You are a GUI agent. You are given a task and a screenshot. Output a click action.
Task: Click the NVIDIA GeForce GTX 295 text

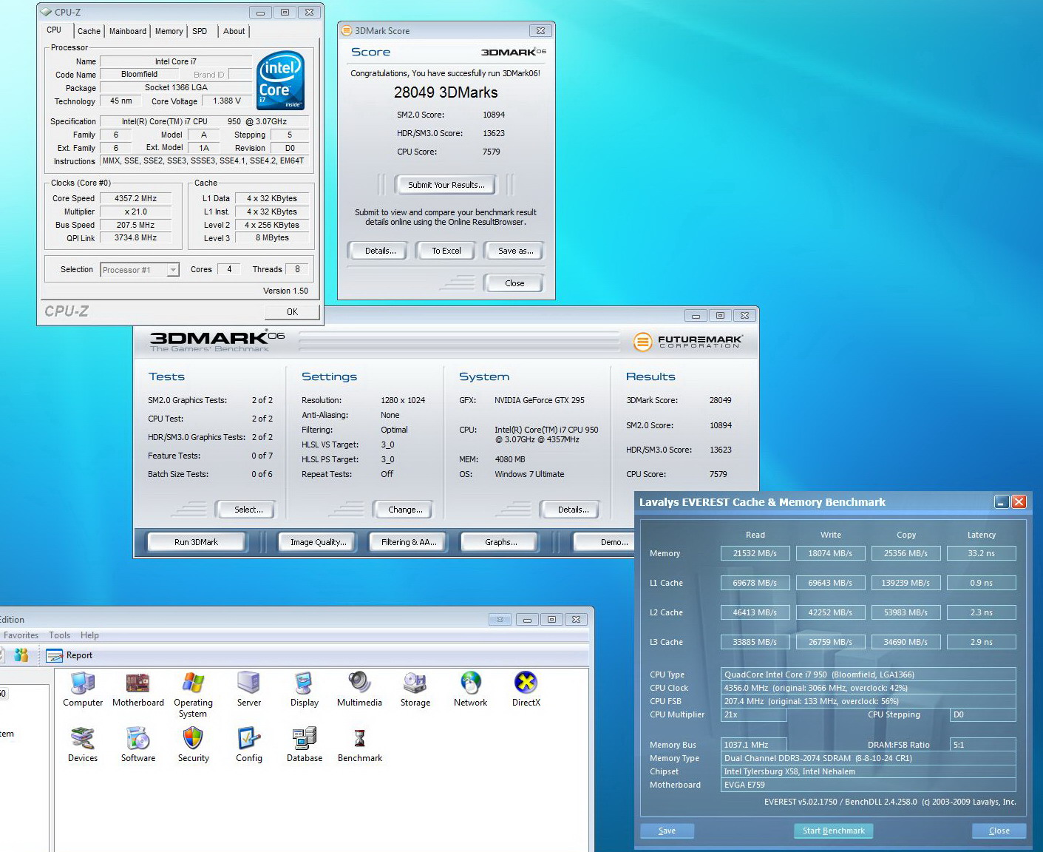[x=540, y=400]
